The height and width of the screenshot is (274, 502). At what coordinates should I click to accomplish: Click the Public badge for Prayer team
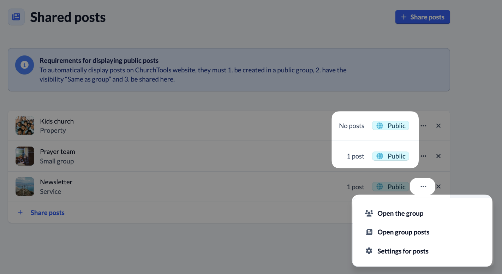(x=390, y=156)
